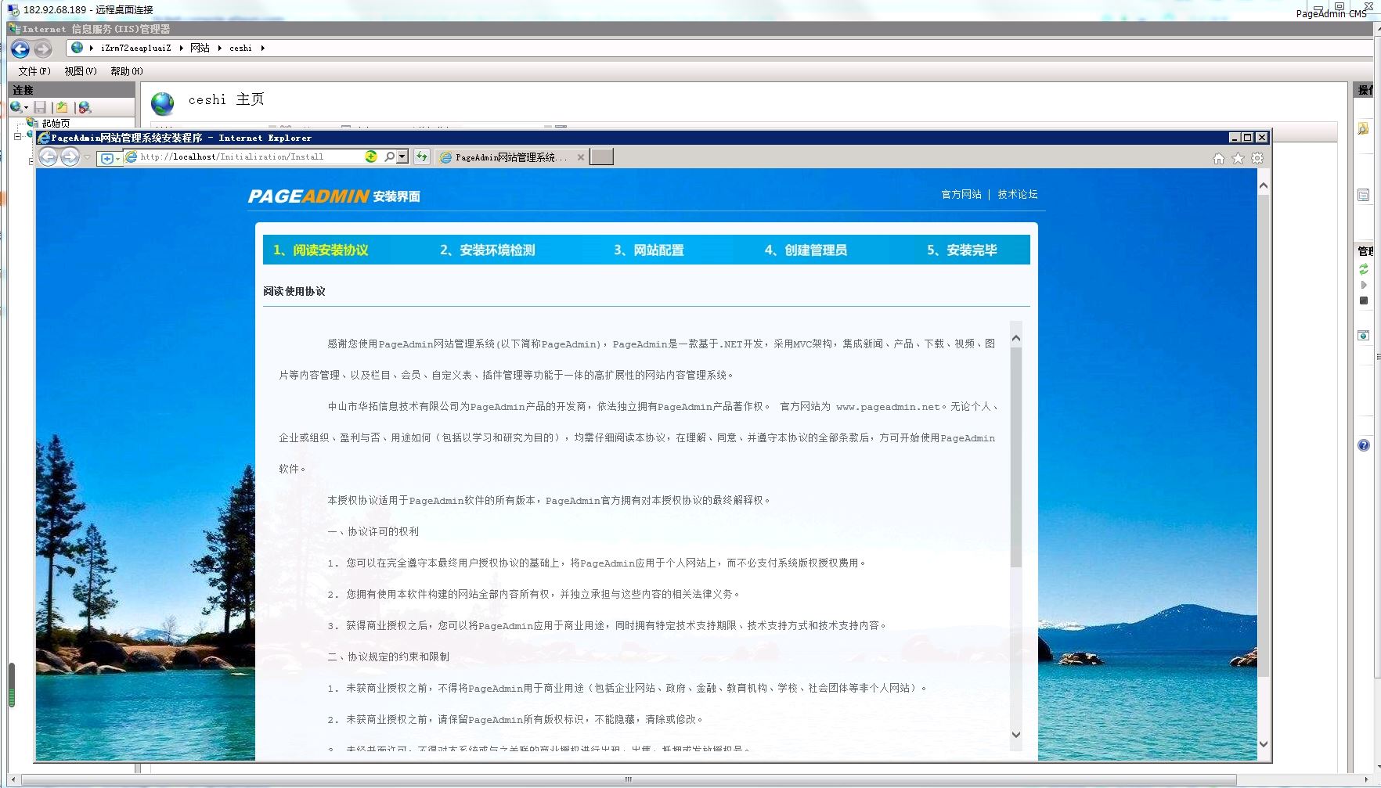Click 网站 in the breadcrumb

200,49
